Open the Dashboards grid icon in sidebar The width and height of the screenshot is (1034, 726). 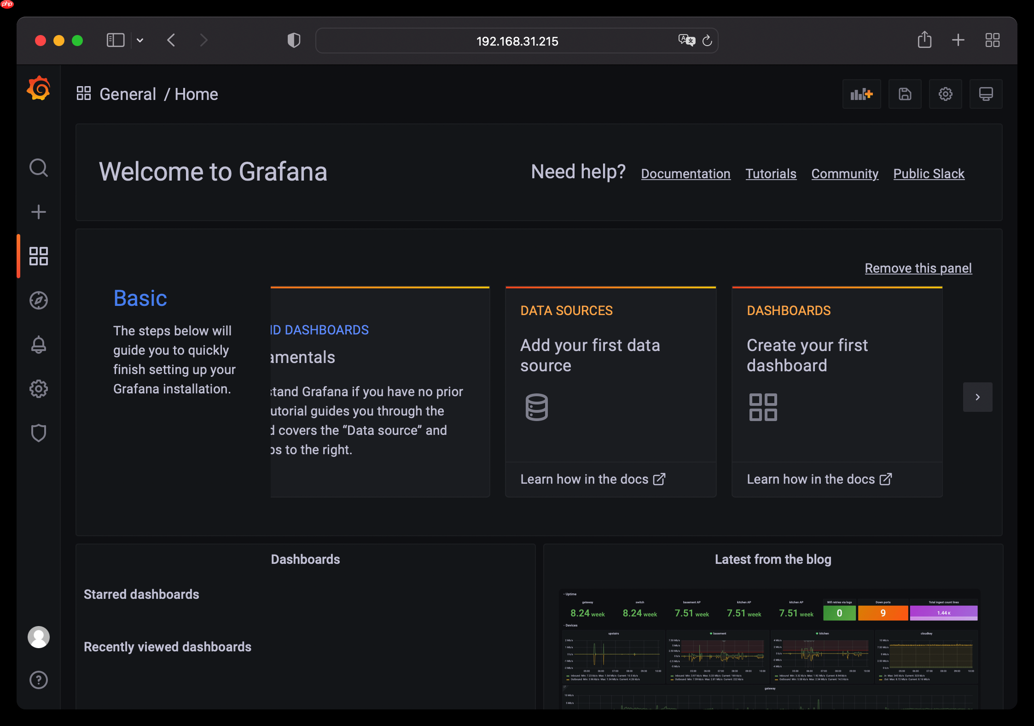pyautogui.click(x=39, y=256)
